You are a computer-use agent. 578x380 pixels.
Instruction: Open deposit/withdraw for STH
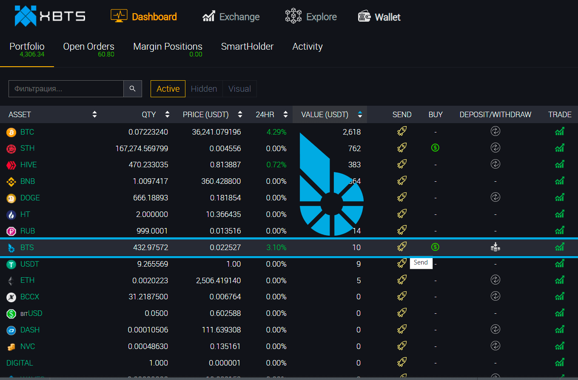(495, 148)
